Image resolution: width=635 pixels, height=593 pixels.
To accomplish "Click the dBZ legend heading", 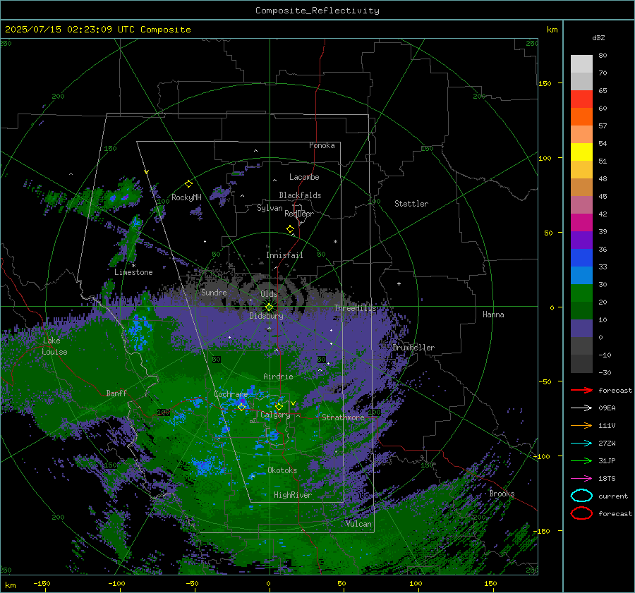I will coord(598,37).
